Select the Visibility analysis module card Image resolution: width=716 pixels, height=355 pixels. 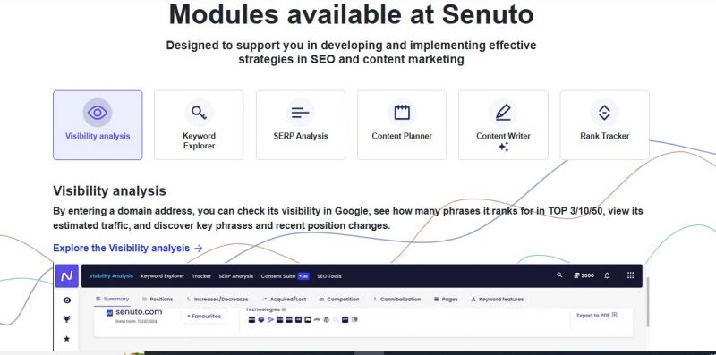tap(98, 125)
